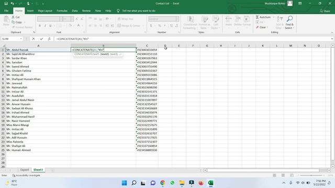Expand the formula bar at its right edge
This screenshot has width=335, height=188.
coord(332,39)
